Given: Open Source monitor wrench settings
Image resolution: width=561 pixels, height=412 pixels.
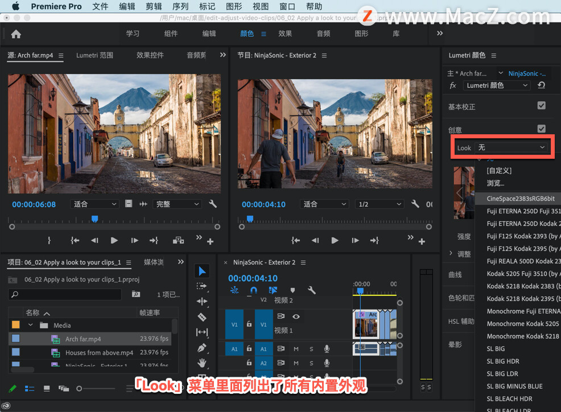Looking at the screenshot, I should point(213,204).
